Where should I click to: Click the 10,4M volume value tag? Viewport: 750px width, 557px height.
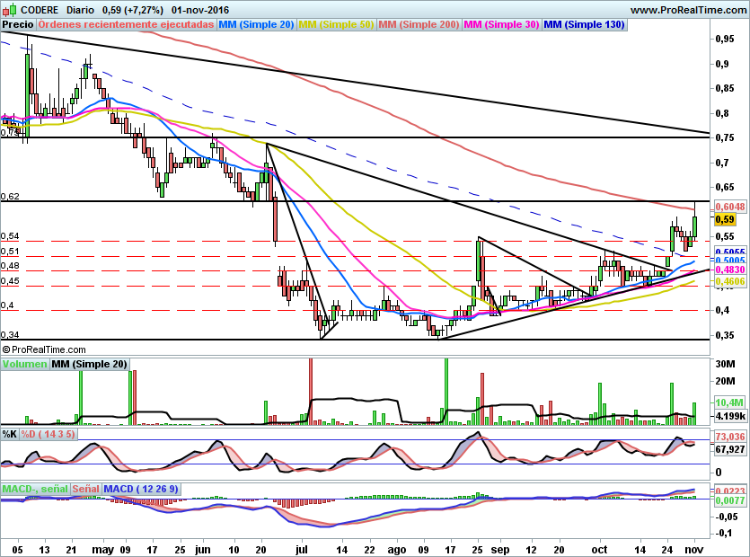730,402
